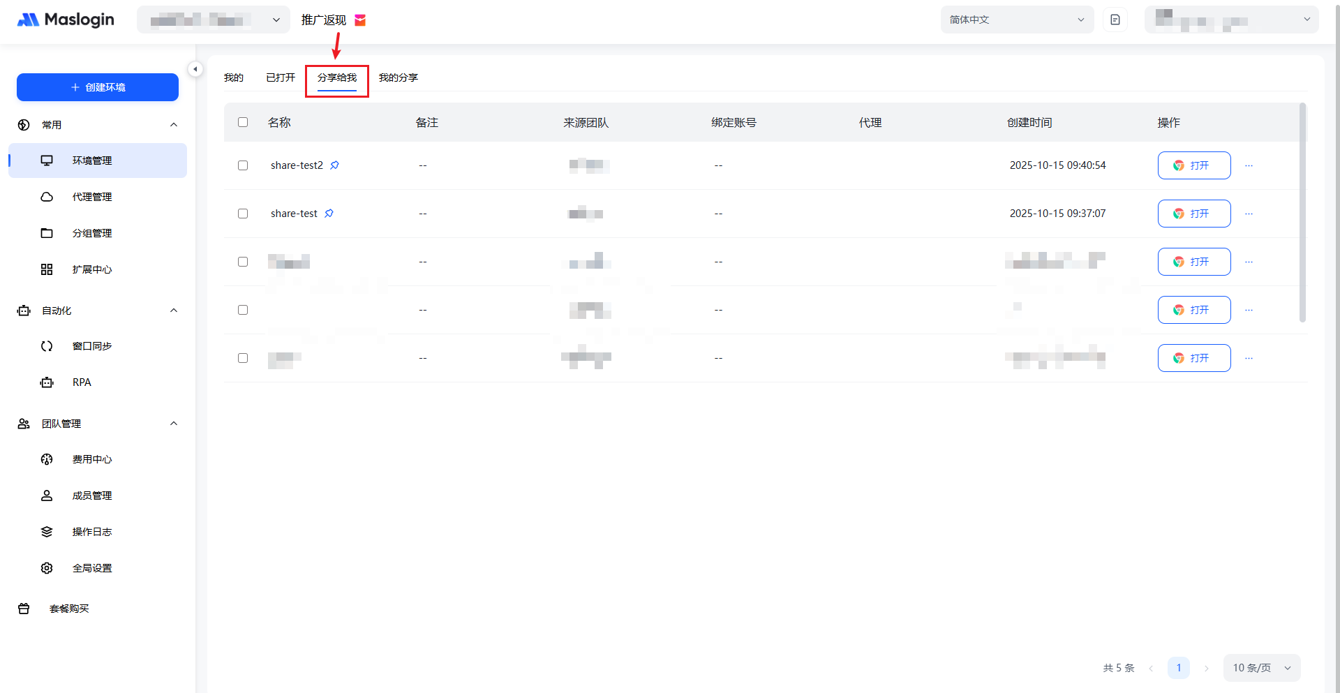Click the 创建环境 button
1340x693 pixels.
[x=98, y=87]
